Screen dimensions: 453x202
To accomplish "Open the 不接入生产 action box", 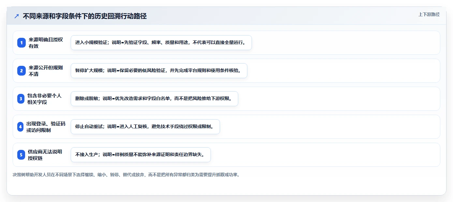I will click(141, 155).
